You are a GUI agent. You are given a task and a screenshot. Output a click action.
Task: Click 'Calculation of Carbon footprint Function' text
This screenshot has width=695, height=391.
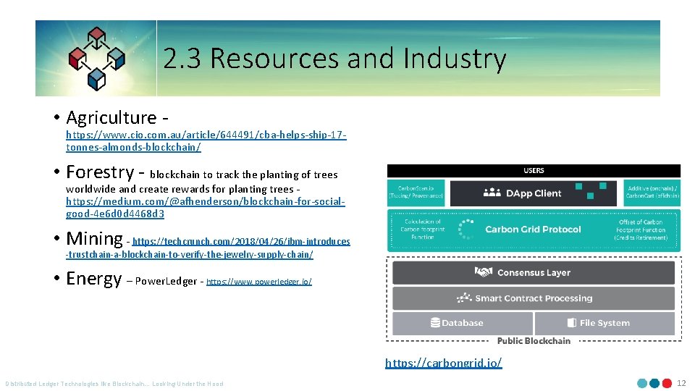click(422, 230)
